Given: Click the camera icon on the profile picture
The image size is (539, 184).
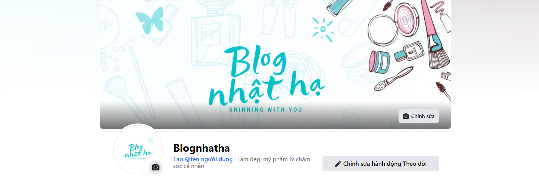Looking at the screenshot, I should (156, 167).
